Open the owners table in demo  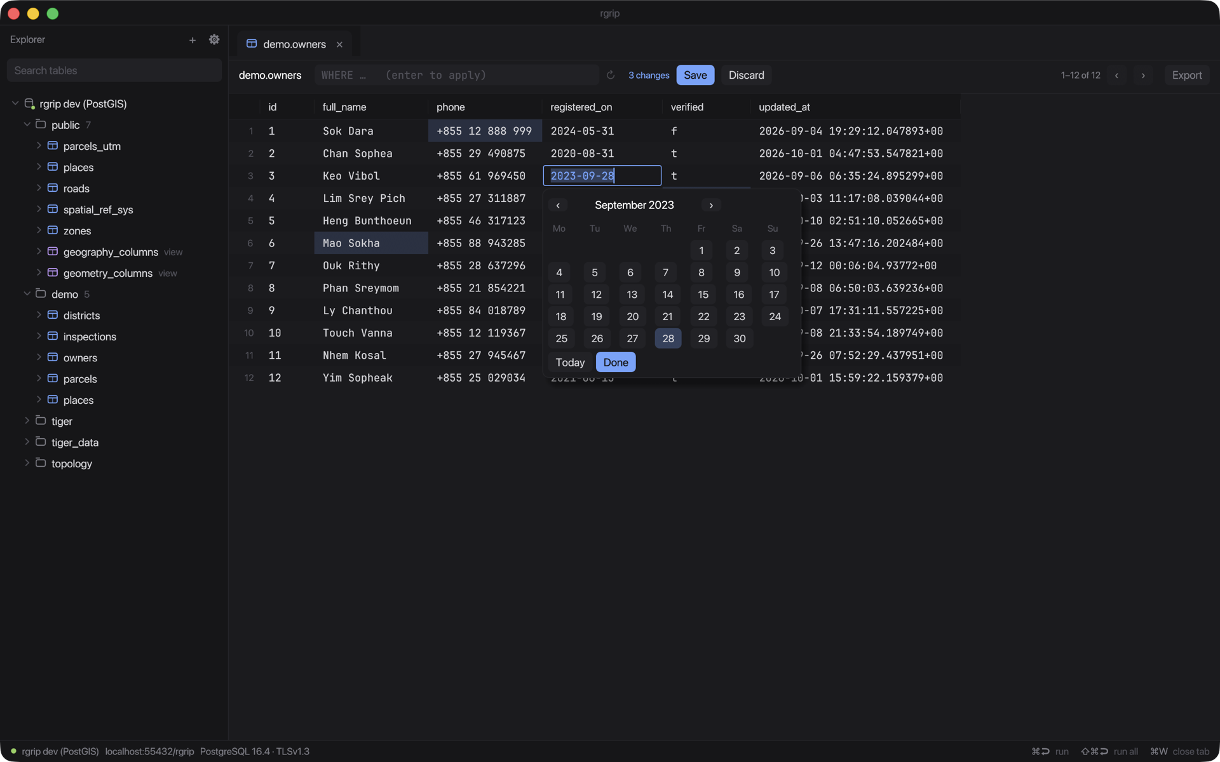[80, 358]
